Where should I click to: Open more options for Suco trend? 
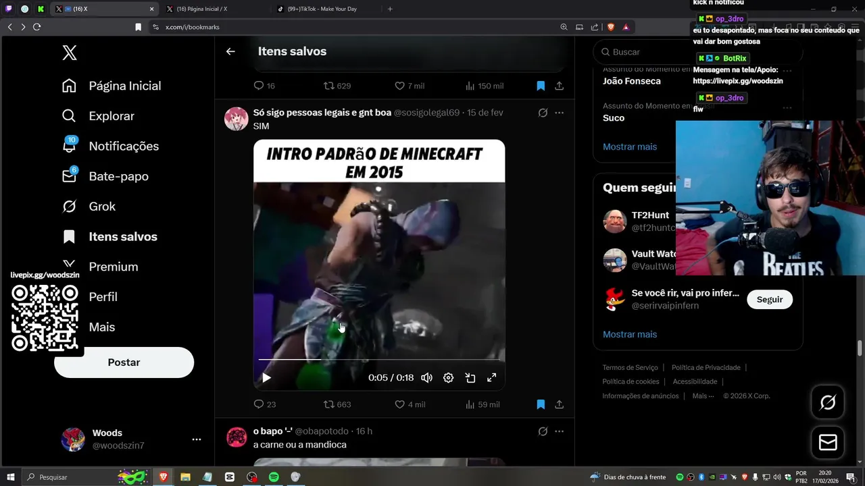point(787,107)
